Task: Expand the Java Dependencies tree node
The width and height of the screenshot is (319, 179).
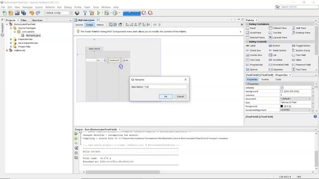Action: pyautogui.click(x=11, y=43)
